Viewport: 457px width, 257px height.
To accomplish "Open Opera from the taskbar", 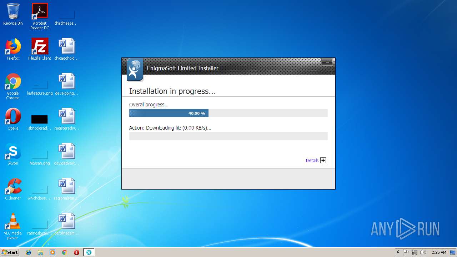I will tap(76, 252).
